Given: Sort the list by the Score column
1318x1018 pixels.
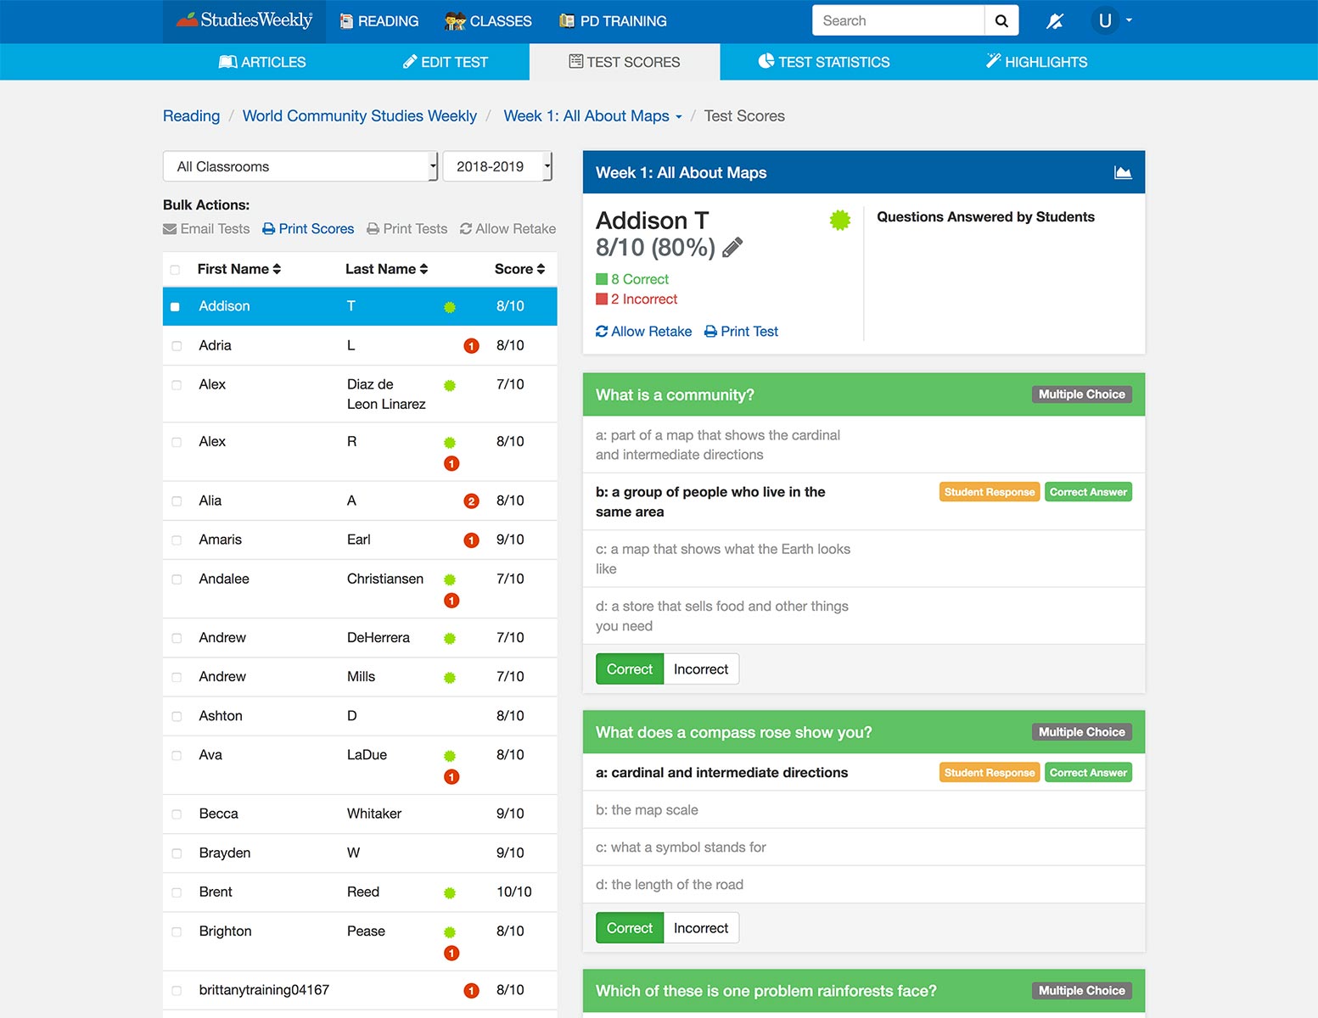Looking at the screenshot, I should [x=519, y=269].
